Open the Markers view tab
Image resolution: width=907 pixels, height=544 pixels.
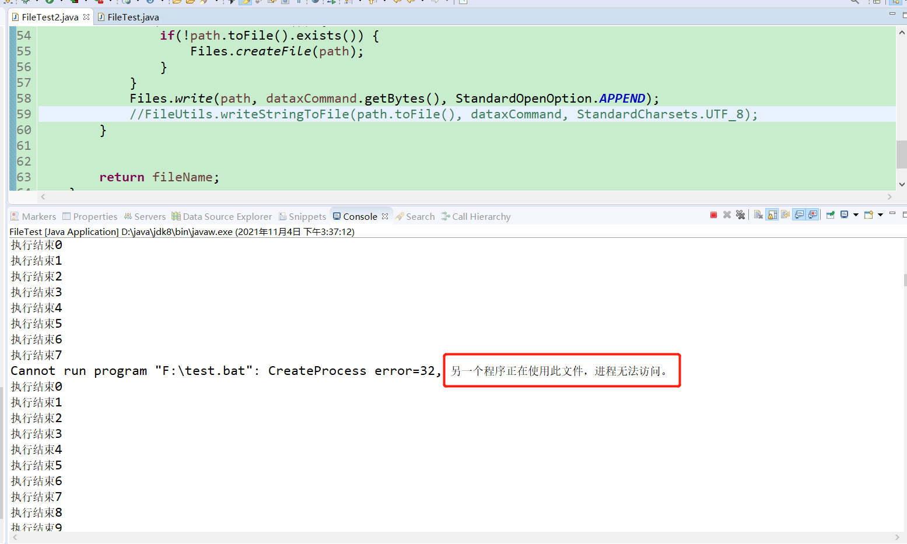(33, 216)
